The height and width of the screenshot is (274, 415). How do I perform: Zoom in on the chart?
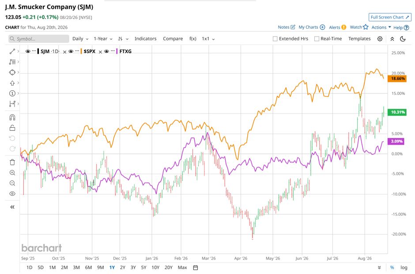click(12, 173)
